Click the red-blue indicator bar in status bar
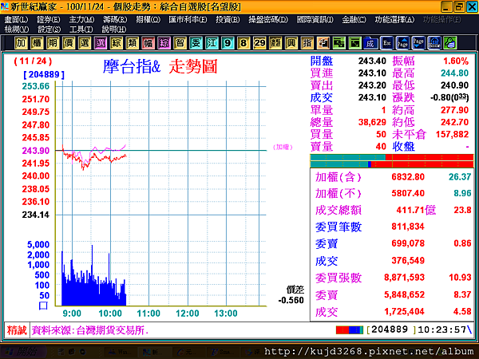 point(350,330)
